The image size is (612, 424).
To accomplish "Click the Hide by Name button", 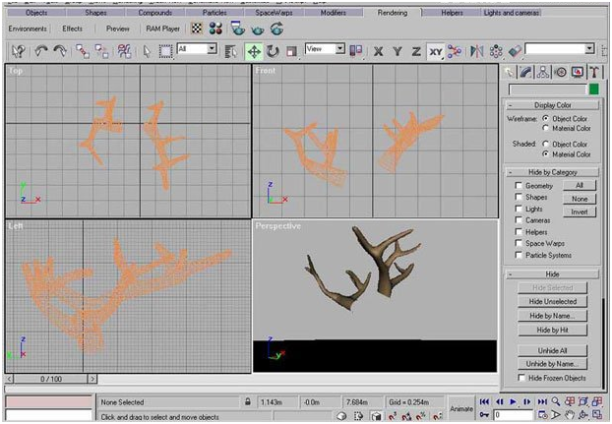I will tap(552, 316).
